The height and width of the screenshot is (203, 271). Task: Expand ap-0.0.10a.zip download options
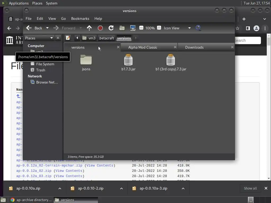(x=60, y=188)
